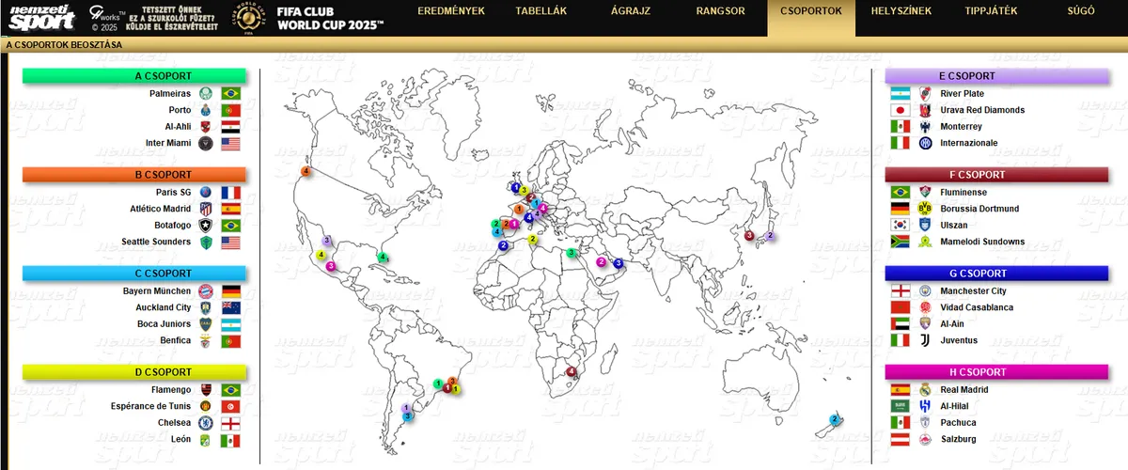
Task: Click the Salzburg team name
Action: coord(959,439)
